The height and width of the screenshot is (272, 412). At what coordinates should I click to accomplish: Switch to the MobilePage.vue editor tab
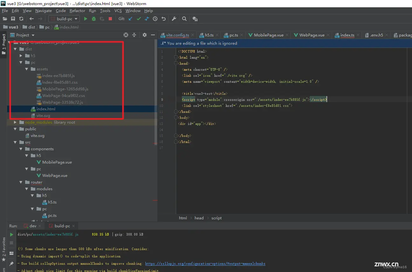click(269, 35)
